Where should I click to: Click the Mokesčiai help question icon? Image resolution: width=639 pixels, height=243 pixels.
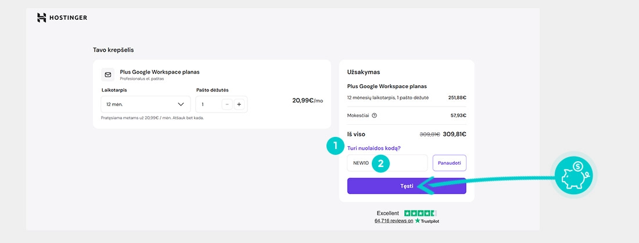point(375,115)
